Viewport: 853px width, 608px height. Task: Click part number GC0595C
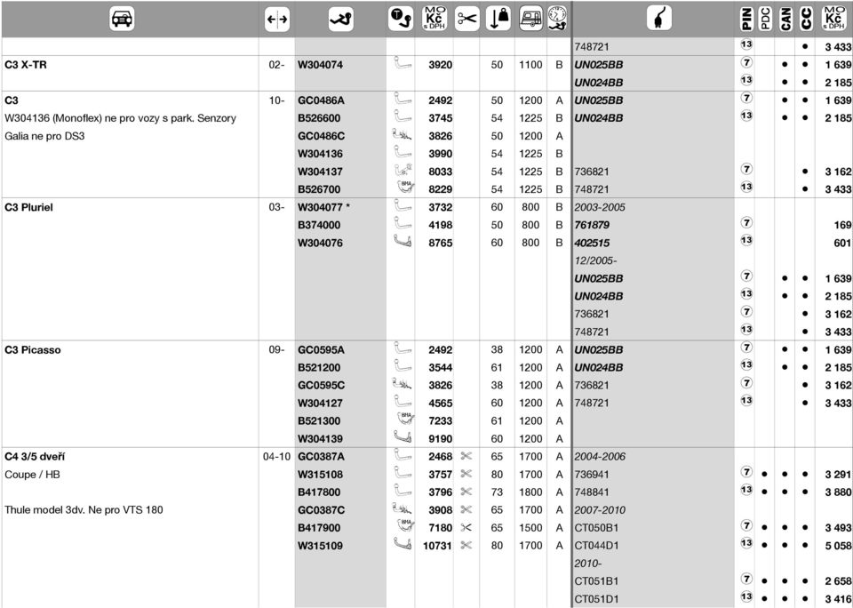click(321, 386)
